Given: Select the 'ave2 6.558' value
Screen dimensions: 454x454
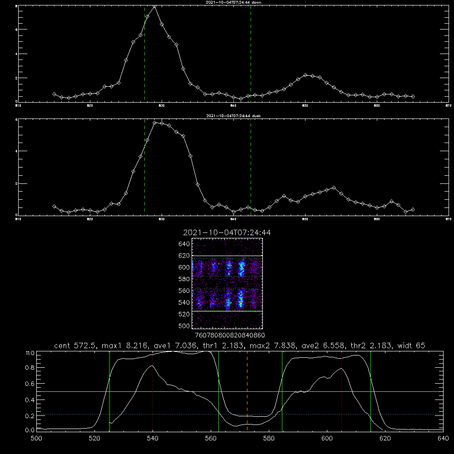Looking at the screenshot, I should point(322,345).
